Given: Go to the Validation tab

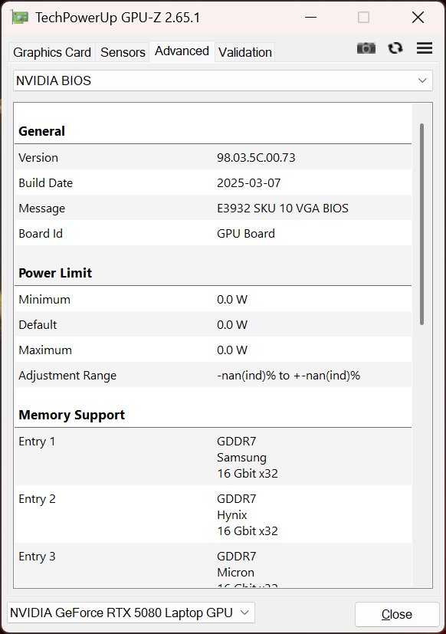Looking at the screenshot, I should 245,52.
